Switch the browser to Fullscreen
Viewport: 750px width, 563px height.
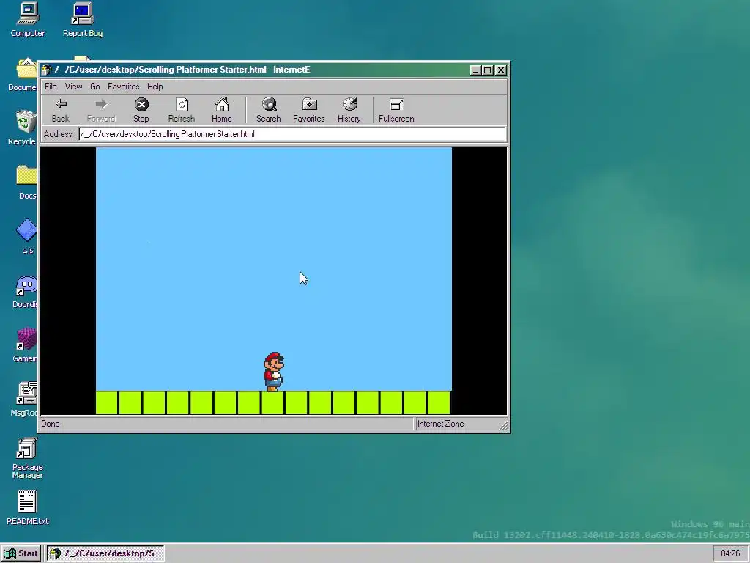coord(396,110)
